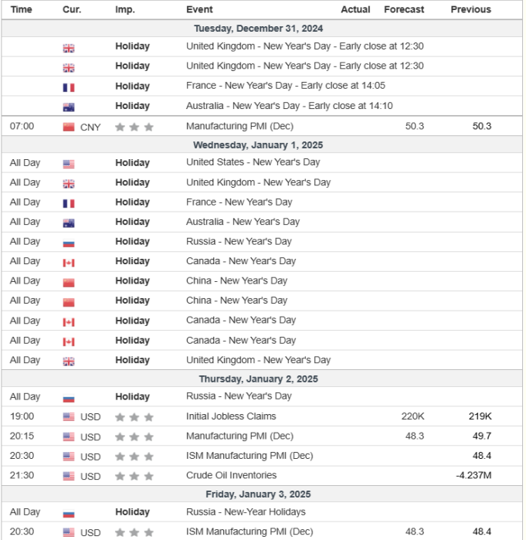Click France flag in 14:05 early close row

(x=69, y=87)
